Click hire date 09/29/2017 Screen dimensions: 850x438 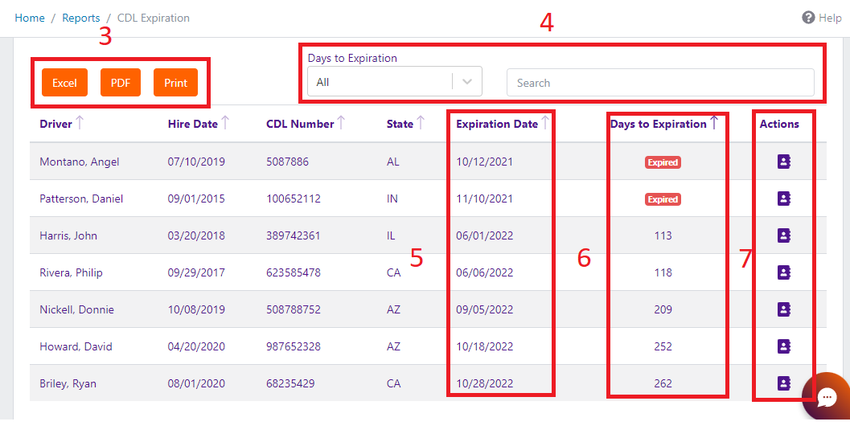[196, 272]
